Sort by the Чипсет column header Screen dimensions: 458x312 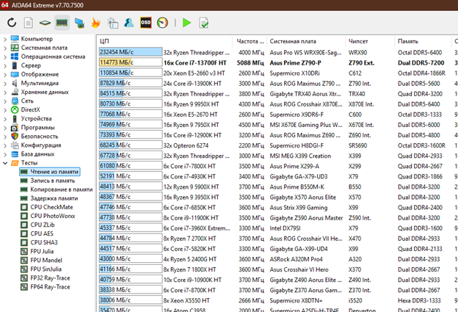click(370, 41)
